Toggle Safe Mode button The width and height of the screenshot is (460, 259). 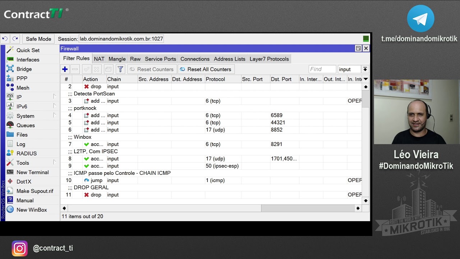click(x=38, y=39)
